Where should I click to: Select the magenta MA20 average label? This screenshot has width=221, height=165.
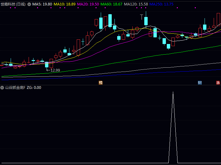(x=88, y=4)
